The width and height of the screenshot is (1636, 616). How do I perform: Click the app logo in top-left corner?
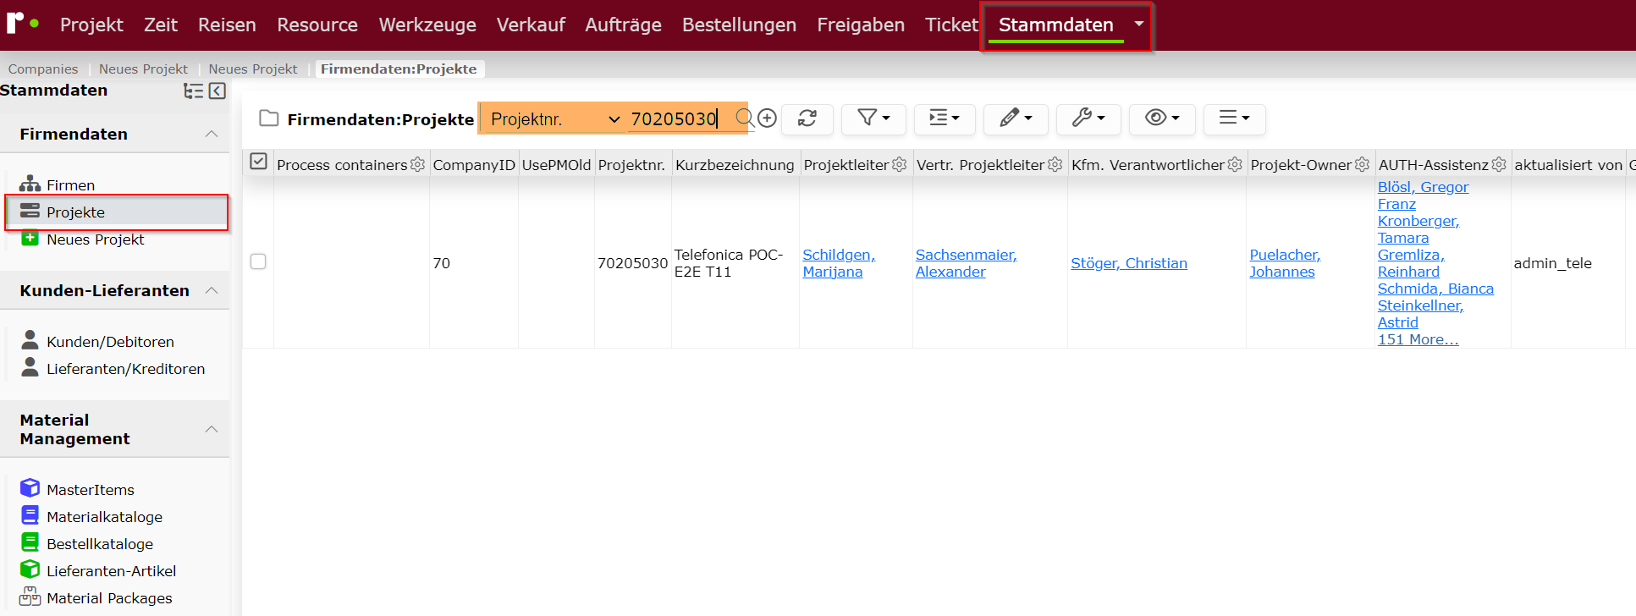pyautogui.click(x=22, y=24)
